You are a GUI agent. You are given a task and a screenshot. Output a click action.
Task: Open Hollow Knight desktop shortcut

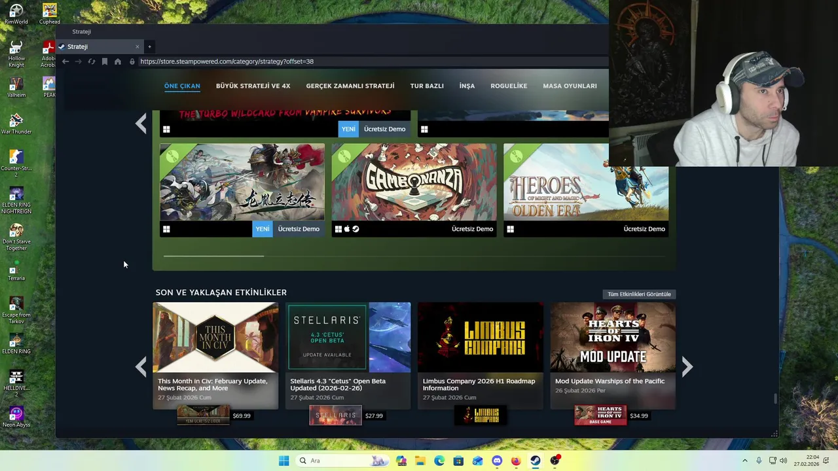16,54
